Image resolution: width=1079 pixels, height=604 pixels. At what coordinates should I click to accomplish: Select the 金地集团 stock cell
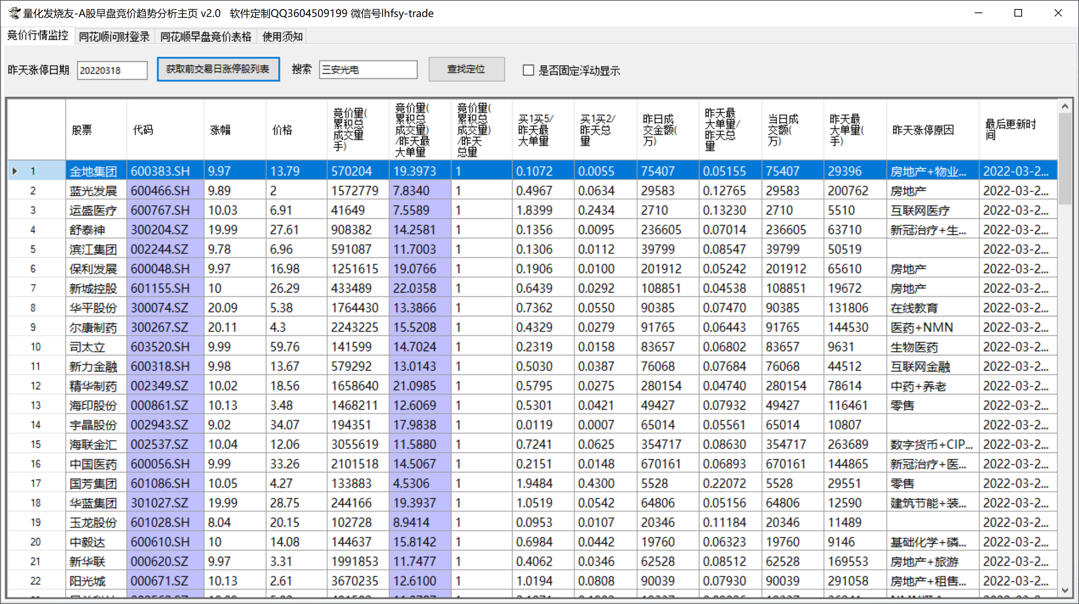tap(96, 171)
